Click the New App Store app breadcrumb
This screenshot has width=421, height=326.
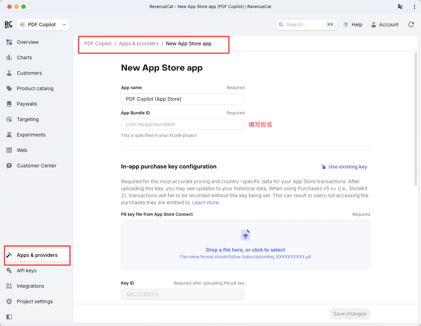[x=189, y=44]
